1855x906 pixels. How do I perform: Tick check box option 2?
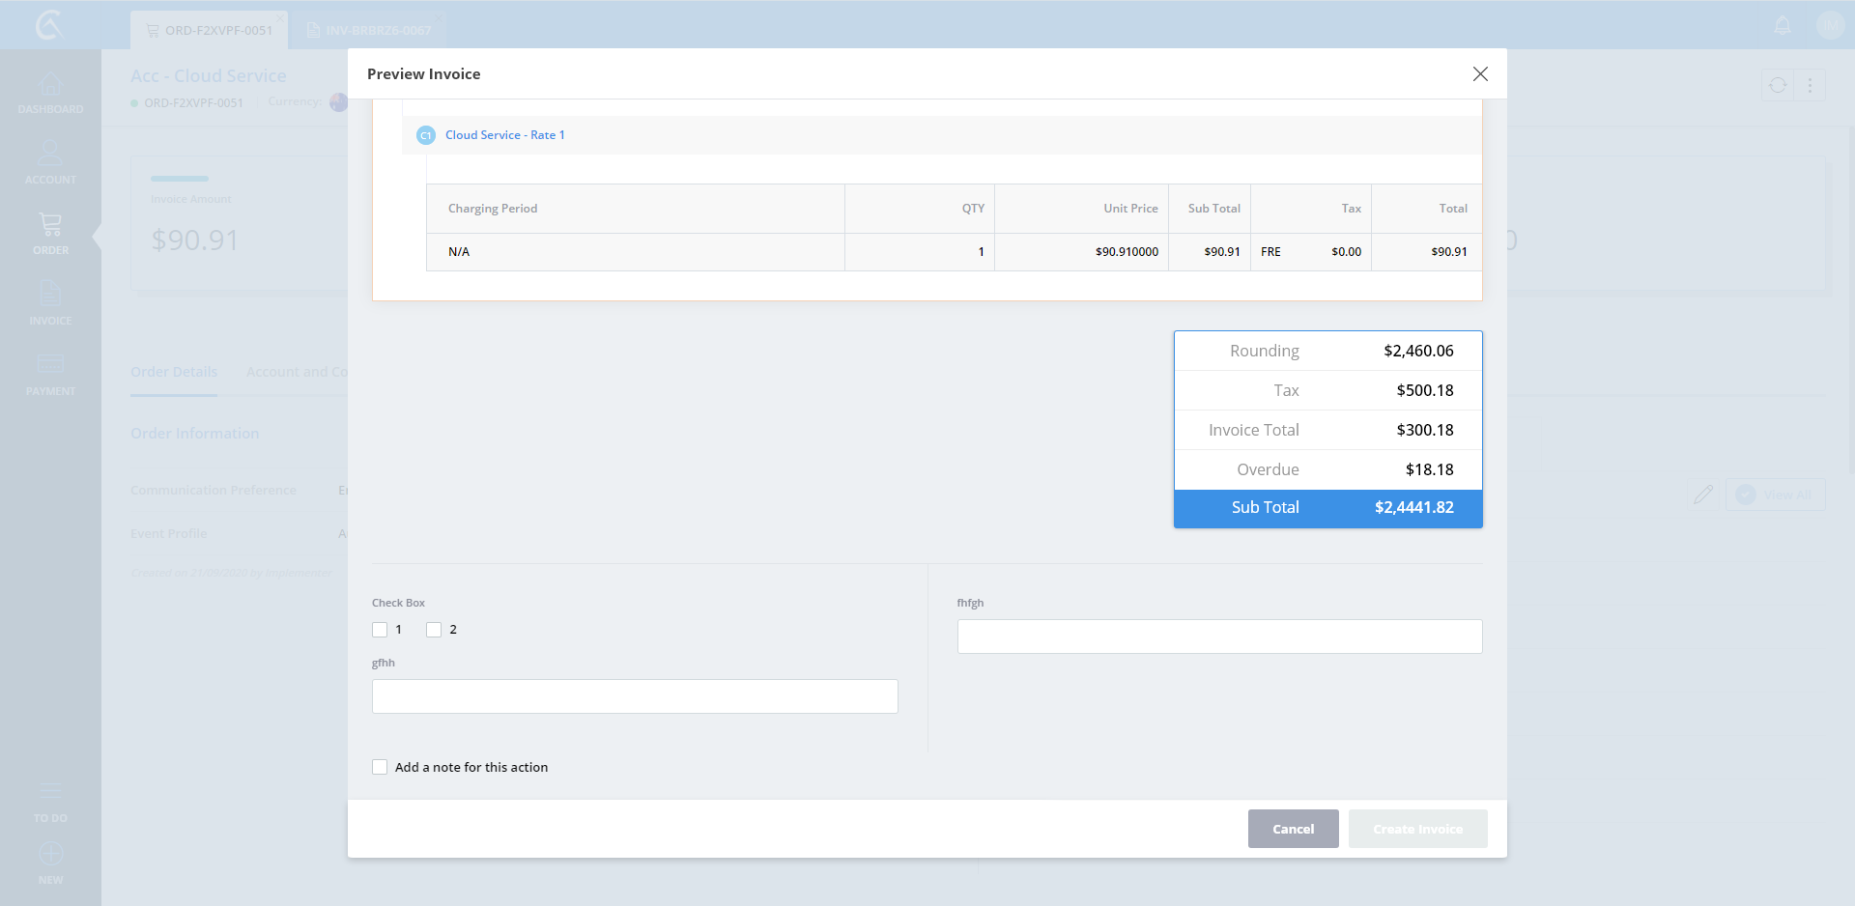click(434, 630)
